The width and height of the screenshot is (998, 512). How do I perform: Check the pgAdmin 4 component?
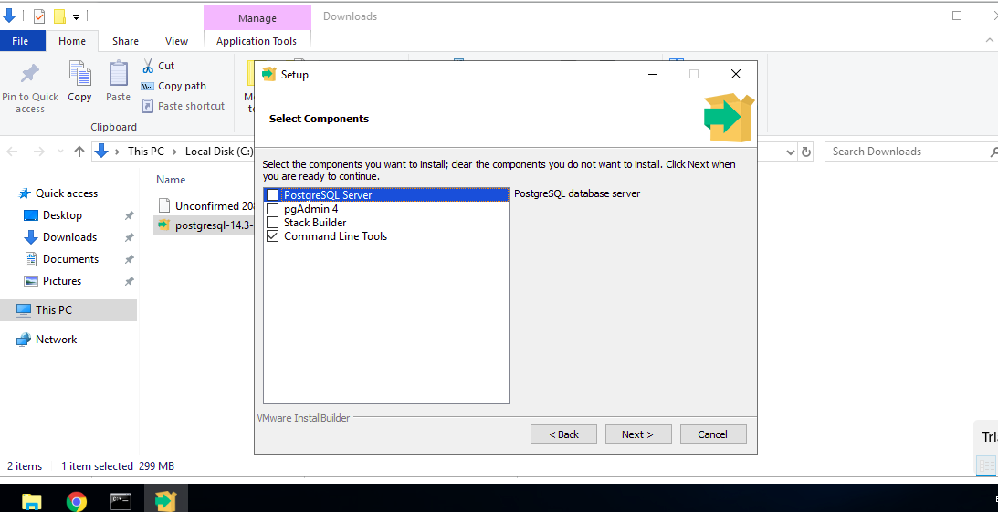point(272,209)
